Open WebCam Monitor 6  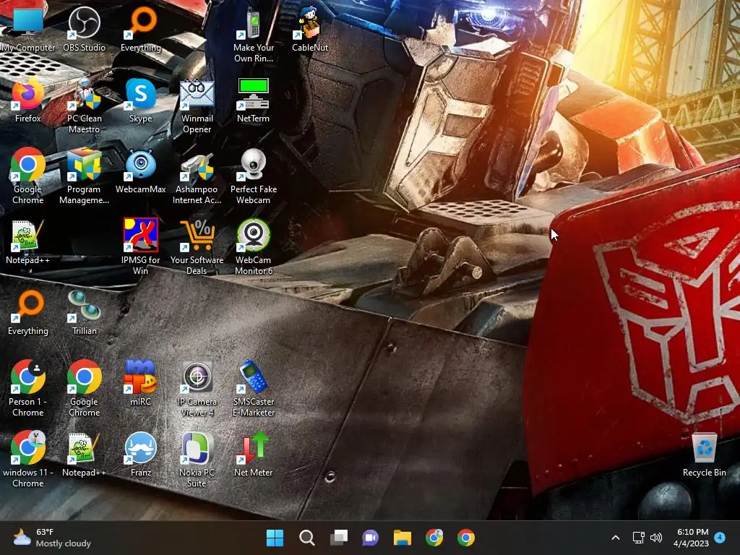click(254, 247)
